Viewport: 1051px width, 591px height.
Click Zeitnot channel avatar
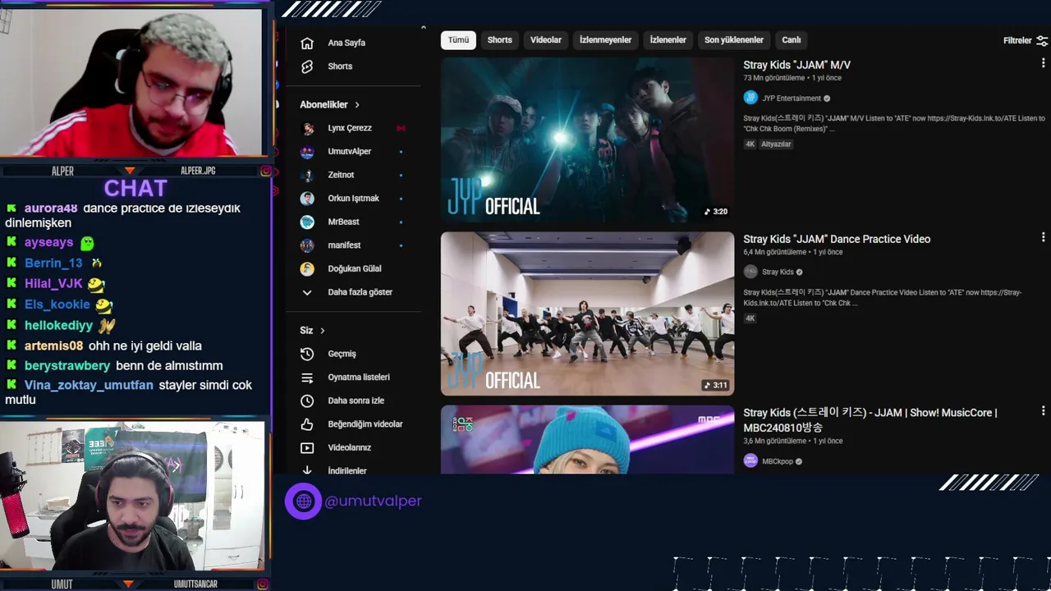[x=307, y=175]
